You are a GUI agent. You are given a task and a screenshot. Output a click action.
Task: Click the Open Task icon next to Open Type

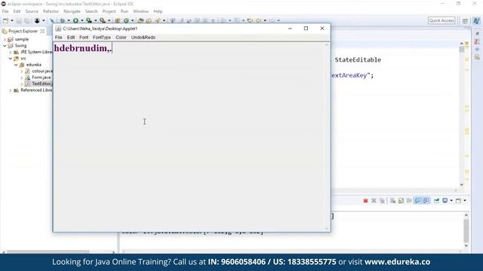coord(149,20)
